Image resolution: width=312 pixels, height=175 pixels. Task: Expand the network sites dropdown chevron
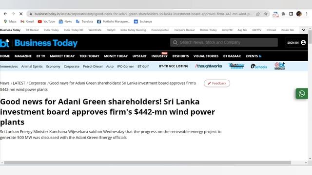point(303,30)
